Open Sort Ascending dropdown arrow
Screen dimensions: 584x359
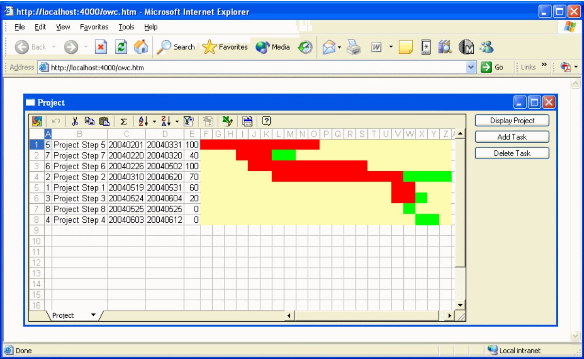tap(154, 121)
